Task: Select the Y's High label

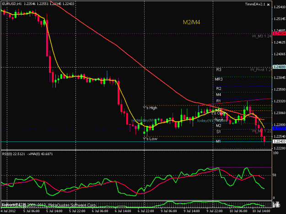Action: coord(150,108)
